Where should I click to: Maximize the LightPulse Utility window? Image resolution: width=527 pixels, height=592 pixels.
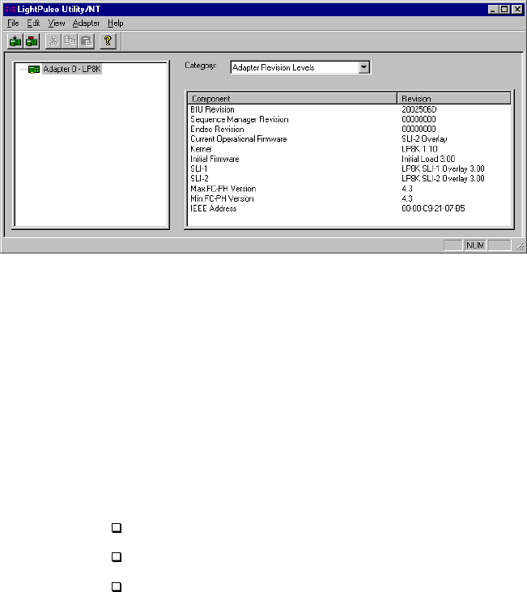pos(504,10)
